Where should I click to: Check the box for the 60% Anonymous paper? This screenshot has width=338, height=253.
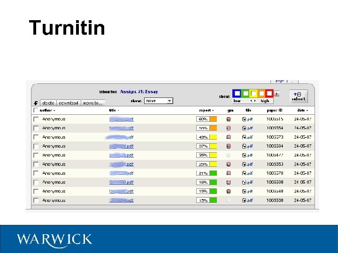(36, 119)
